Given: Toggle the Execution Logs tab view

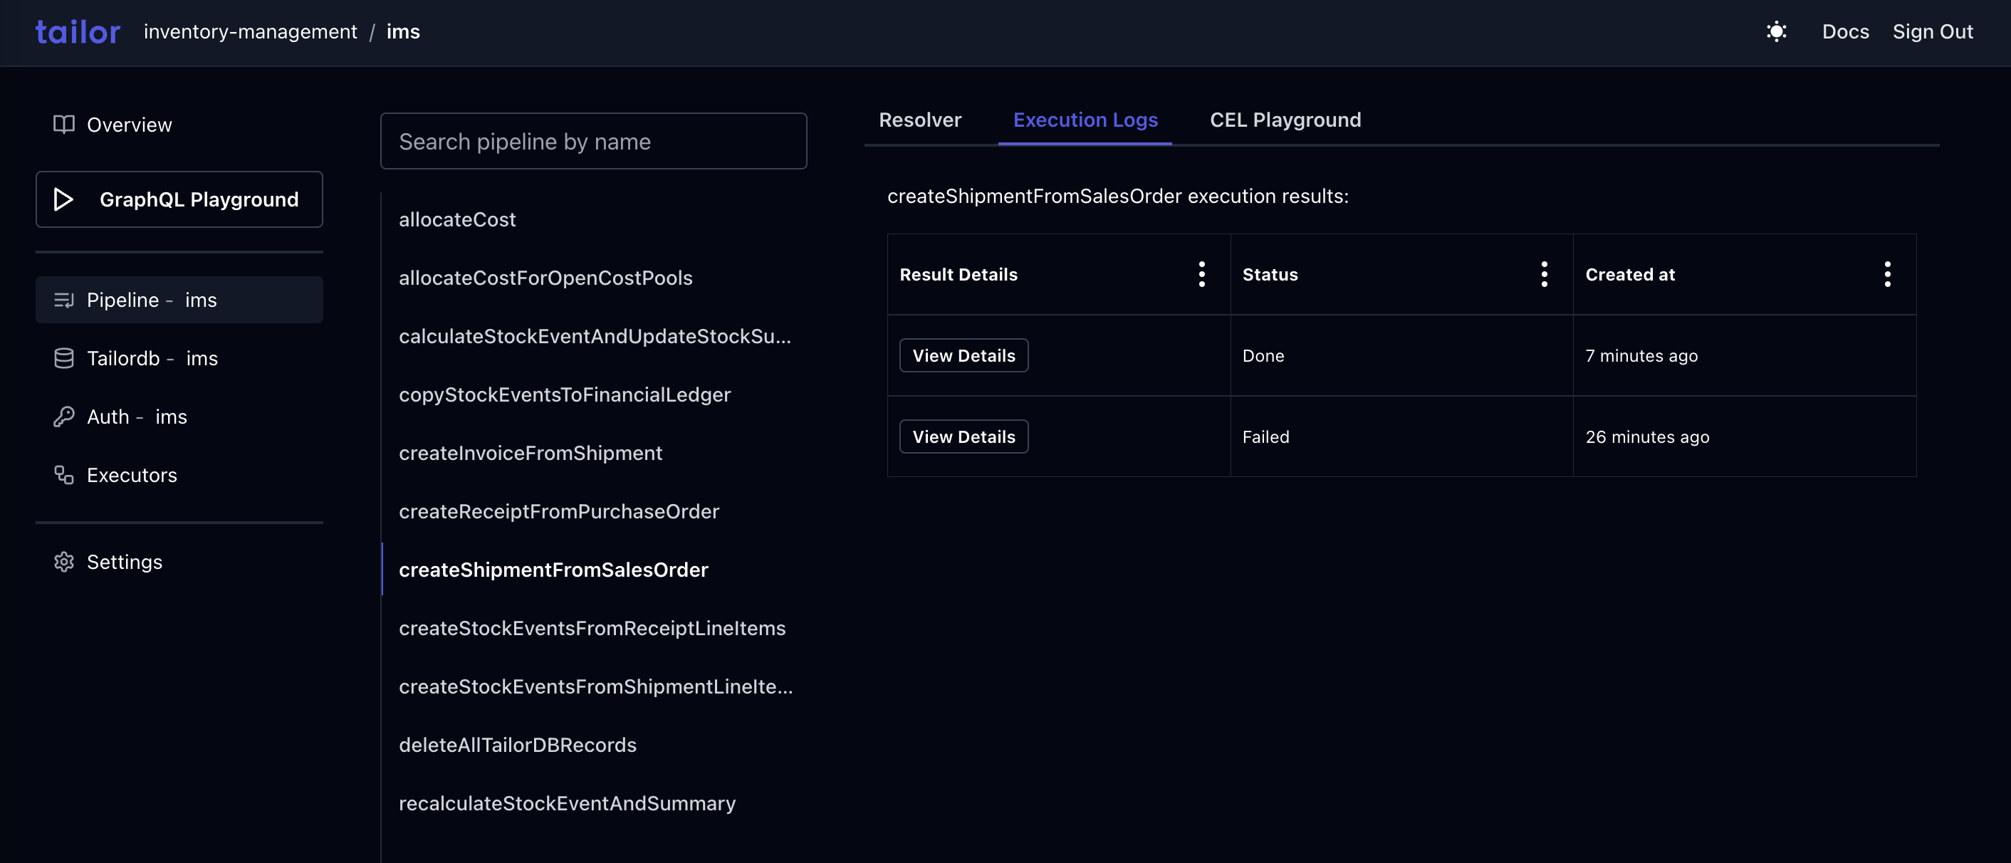Looking at the screenshot, I should 1085,118.
